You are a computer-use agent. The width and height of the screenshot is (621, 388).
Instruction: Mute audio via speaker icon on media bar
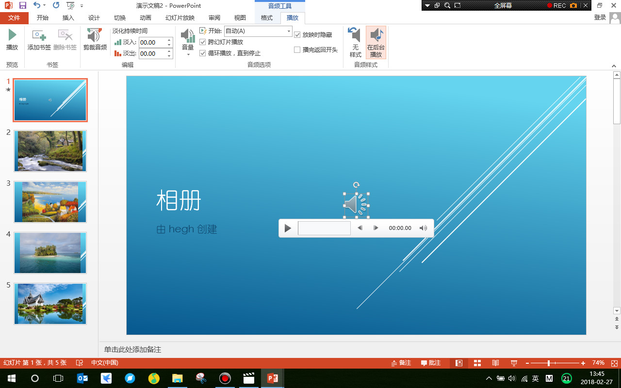pos(423,228)
